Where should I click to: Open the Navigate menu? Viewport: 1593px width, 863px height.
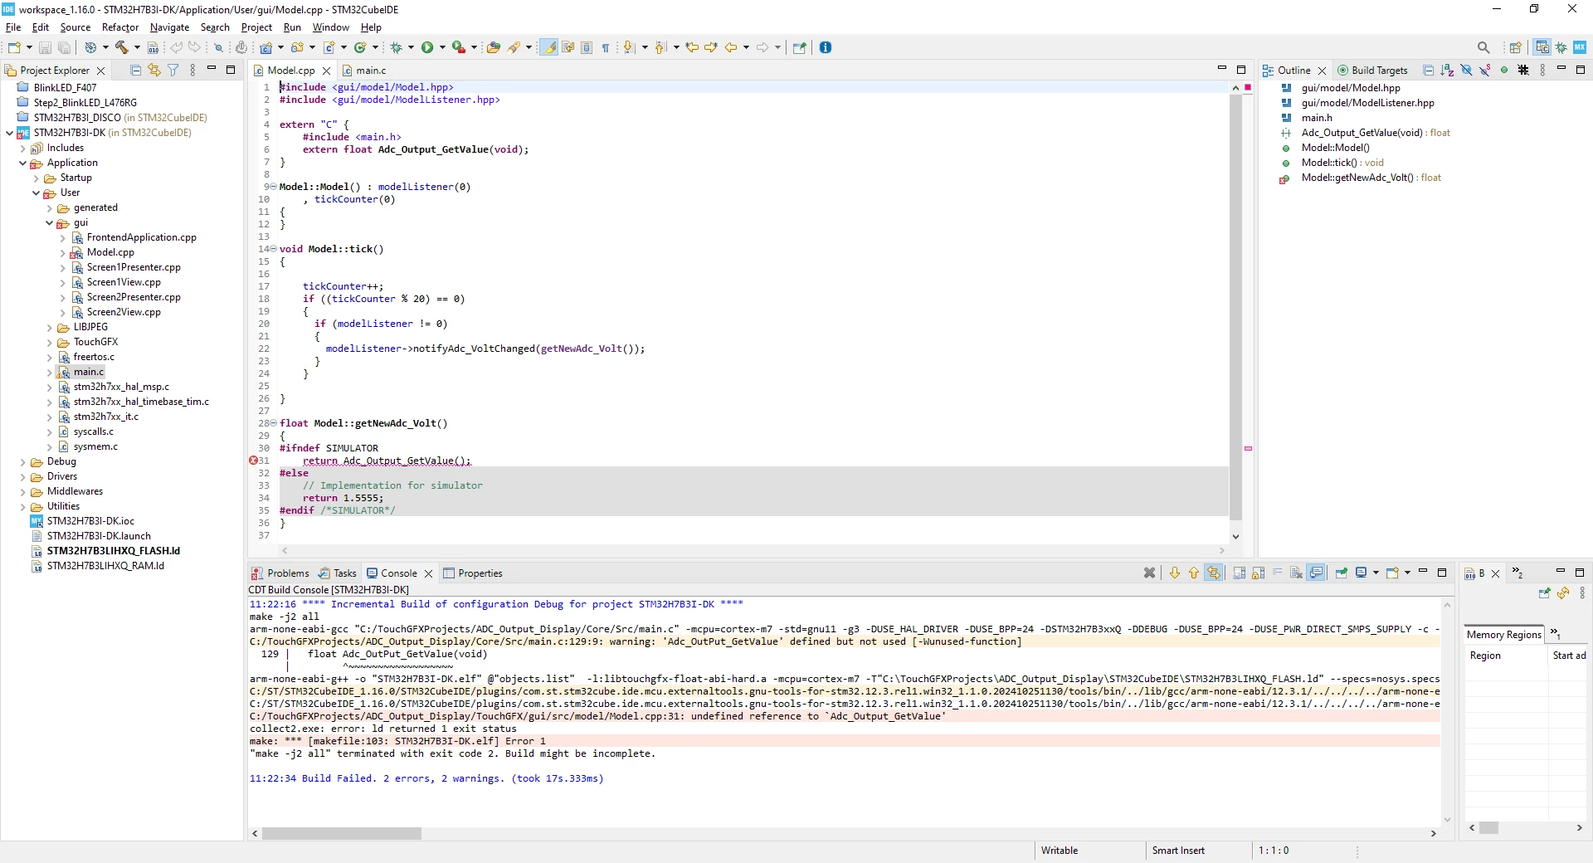coord(169,27)
